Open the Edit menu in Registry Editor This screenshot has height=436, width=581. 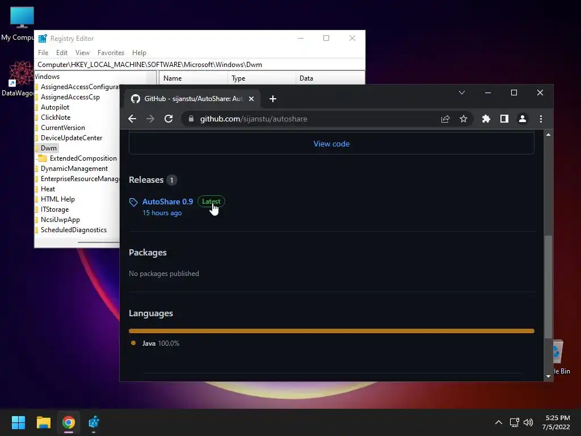coord(61,53)
